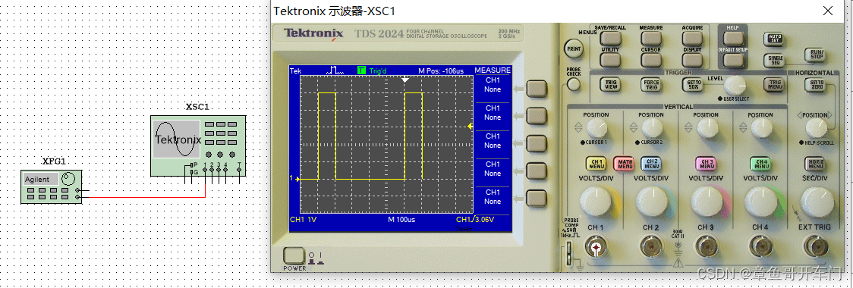Click the AUTO SET button
This screenshot has height=288, width=853.
773,39
